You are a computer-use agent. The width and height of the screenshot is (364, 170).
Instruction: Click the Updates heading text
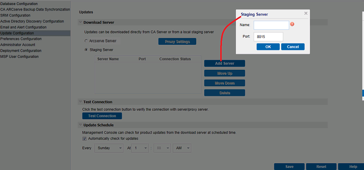click(x=86, y=12)
